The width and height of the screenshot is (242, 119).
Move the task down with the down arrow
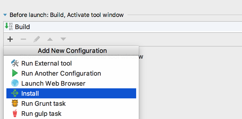click(63, 39)
